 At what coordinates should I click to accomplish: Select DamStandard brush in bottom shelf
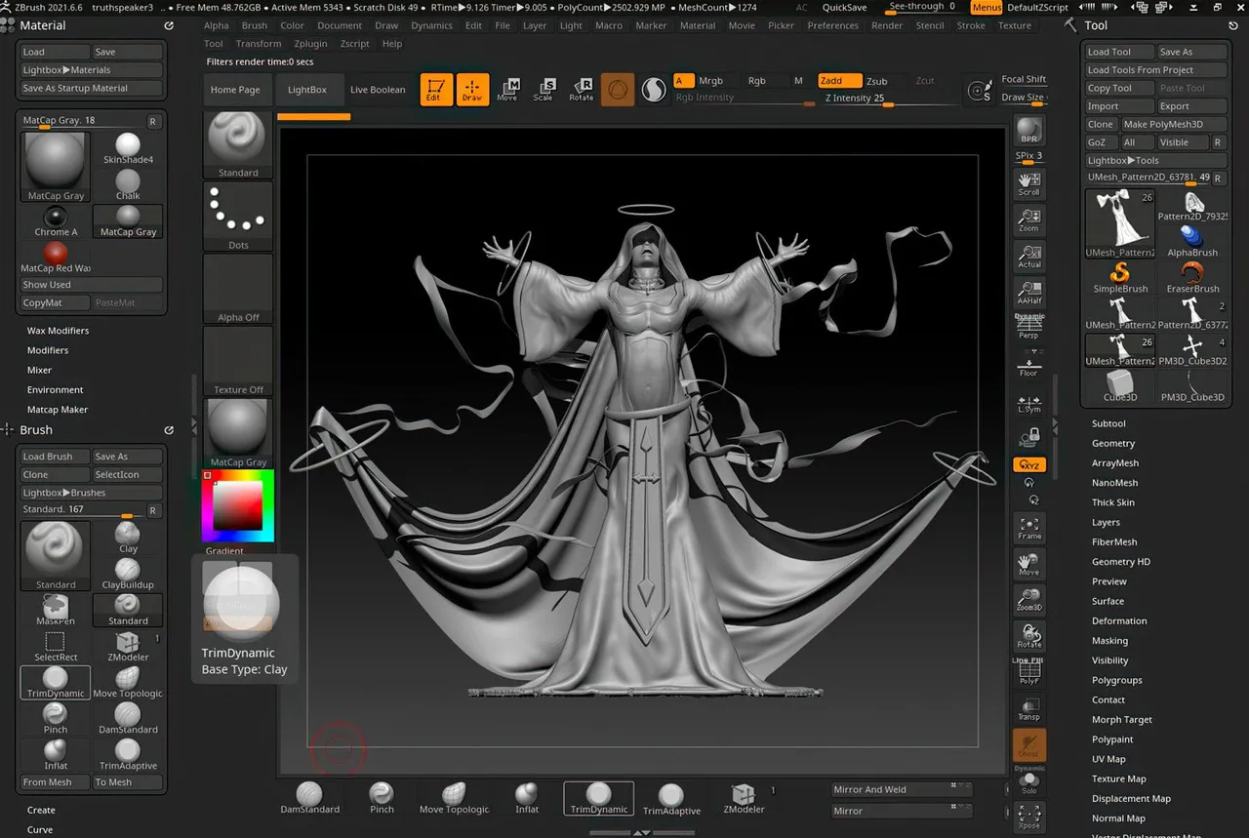tap(309, 798)
